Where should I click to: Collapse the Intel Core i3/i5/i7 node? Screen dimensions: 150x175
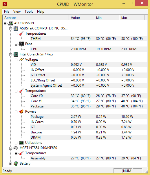(10, 55)
